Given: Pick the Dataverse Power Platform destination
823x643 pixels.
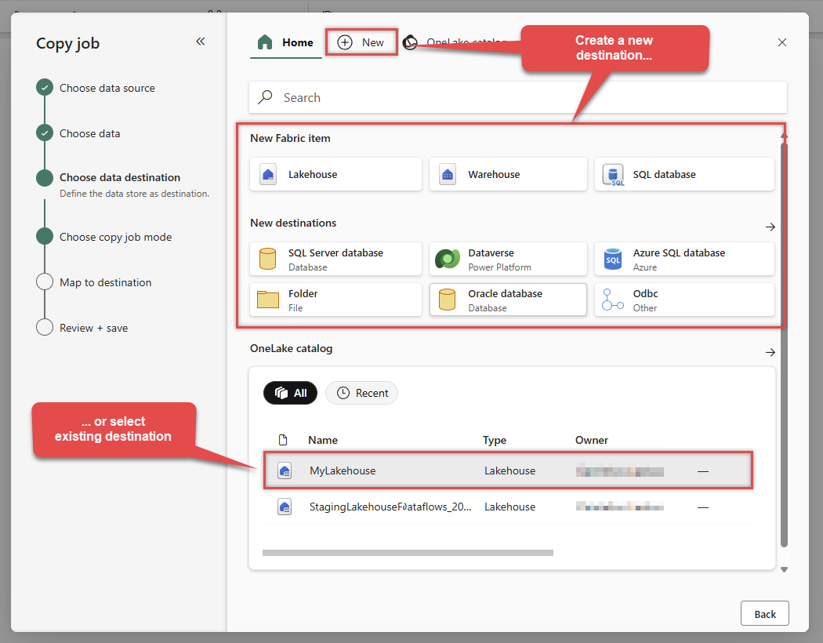Looking at the screenshot, I should point(508,259).
